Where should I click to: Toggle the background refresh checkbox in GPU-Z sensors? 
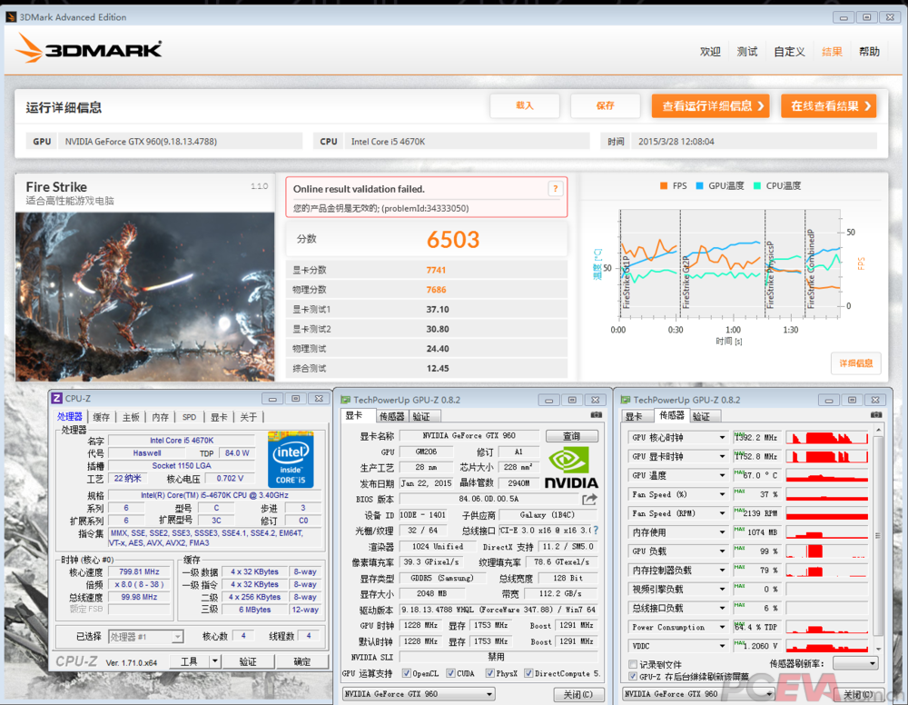pyautogui.click(x=633, y=676)
